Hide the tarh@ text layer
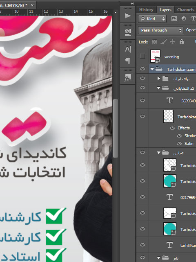 143,245
